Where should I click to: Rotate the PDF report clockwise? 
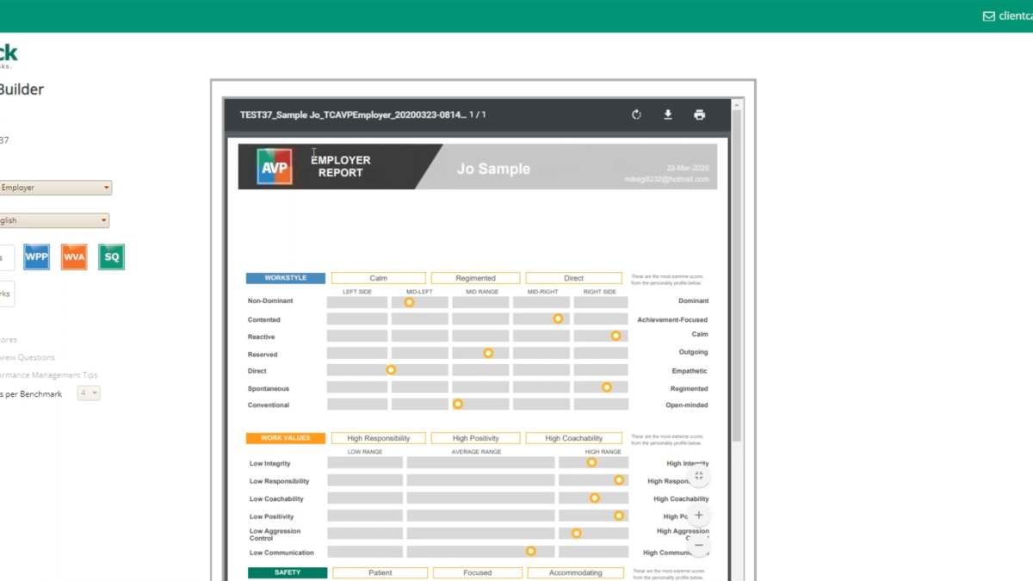pos(636,114)
